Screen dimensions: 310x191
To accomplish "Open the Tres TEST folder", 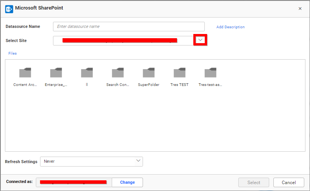I will click(180, 73).
